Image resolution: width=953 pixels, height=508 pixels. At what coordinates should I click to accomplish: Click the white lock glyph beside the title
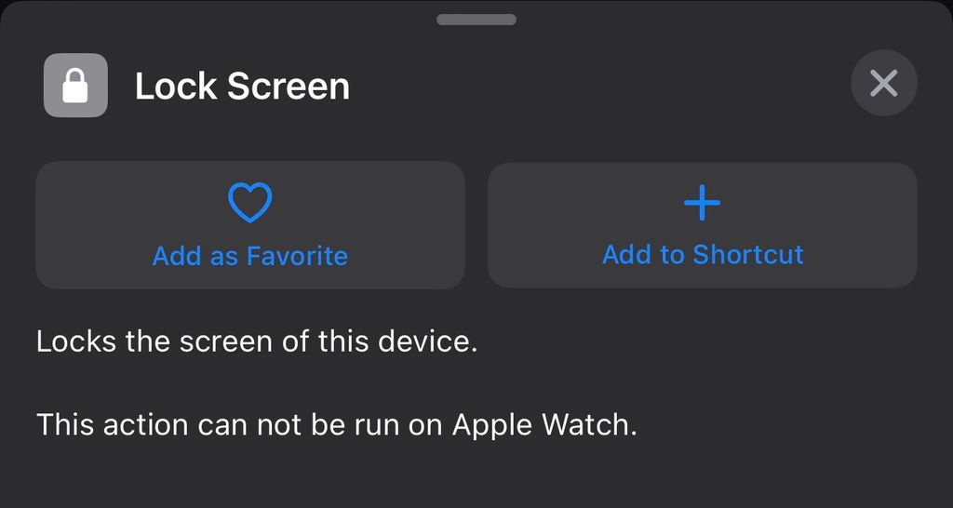[75, 86]
